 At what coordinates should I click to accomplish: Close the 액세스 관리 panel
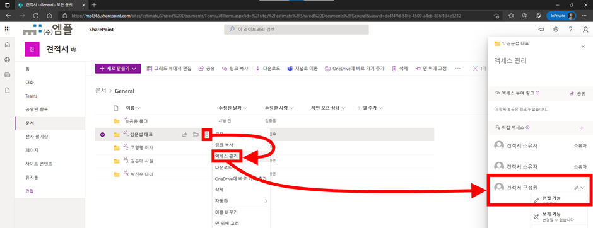[583, 47]
